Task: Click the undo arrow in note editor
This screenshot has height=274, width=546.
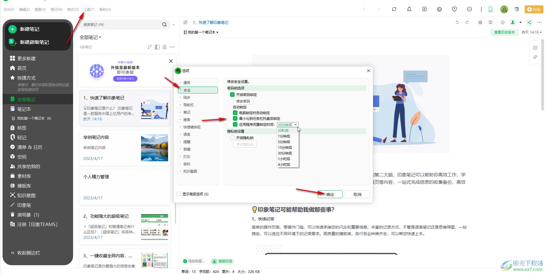Action: click(x=457, y=22)
